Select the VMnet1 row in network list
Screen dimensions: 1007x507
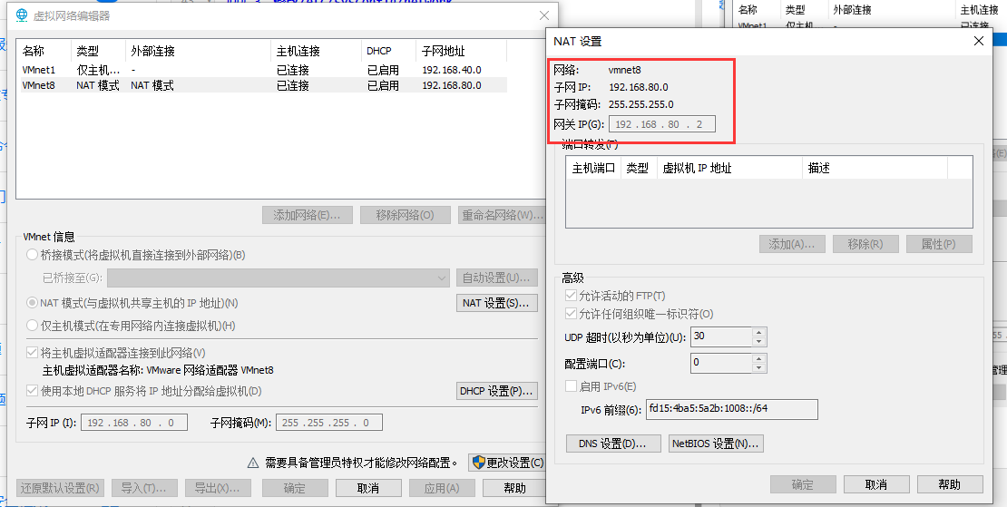(x=39, y=70)
